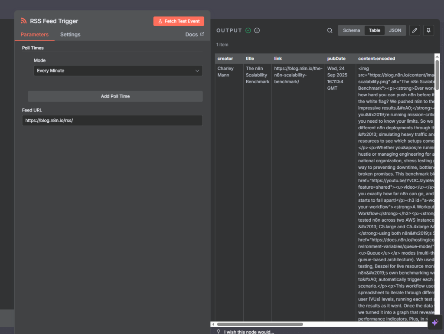Pin the output data with the pin icon
Viewport: 444px width, 334px height.
coord(428,30)
